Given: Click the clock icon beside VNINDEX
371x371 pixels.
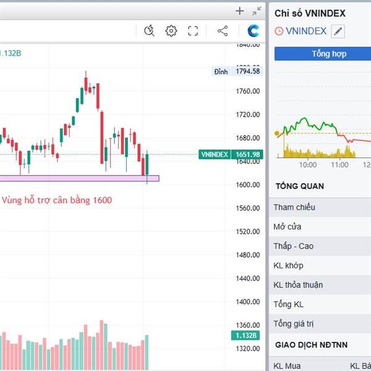Looking at the screenshot, I should click(x=279, y=31).
